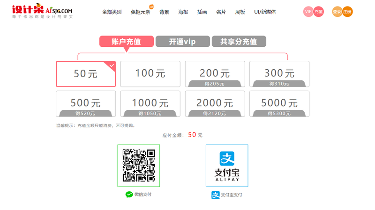Image resolution: width=375 pixels, height=210 pixels.
Task: Click the small blue Alipay icon
Action: [215, 195]
